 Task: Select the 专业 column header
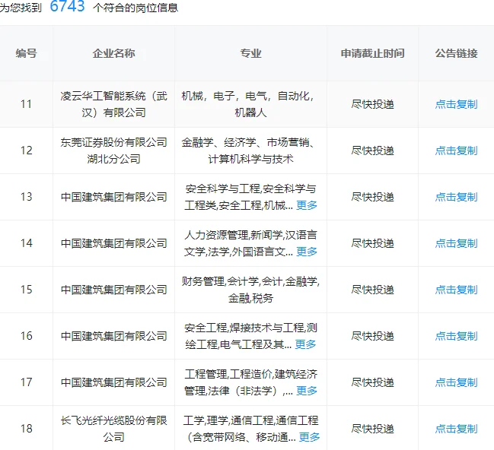[x=250, y=53]
